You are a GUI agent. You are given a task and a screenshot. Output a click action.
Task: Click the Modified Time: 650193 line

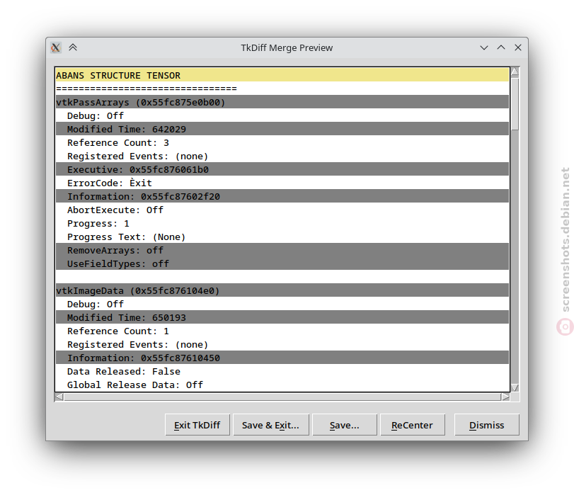[282, 318]
